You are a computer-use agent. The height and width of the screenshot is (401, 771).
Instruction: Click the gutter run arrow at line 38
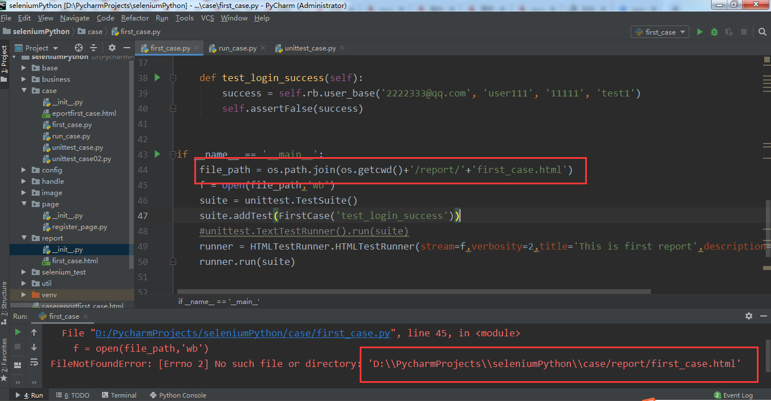[x=157, y=78]
